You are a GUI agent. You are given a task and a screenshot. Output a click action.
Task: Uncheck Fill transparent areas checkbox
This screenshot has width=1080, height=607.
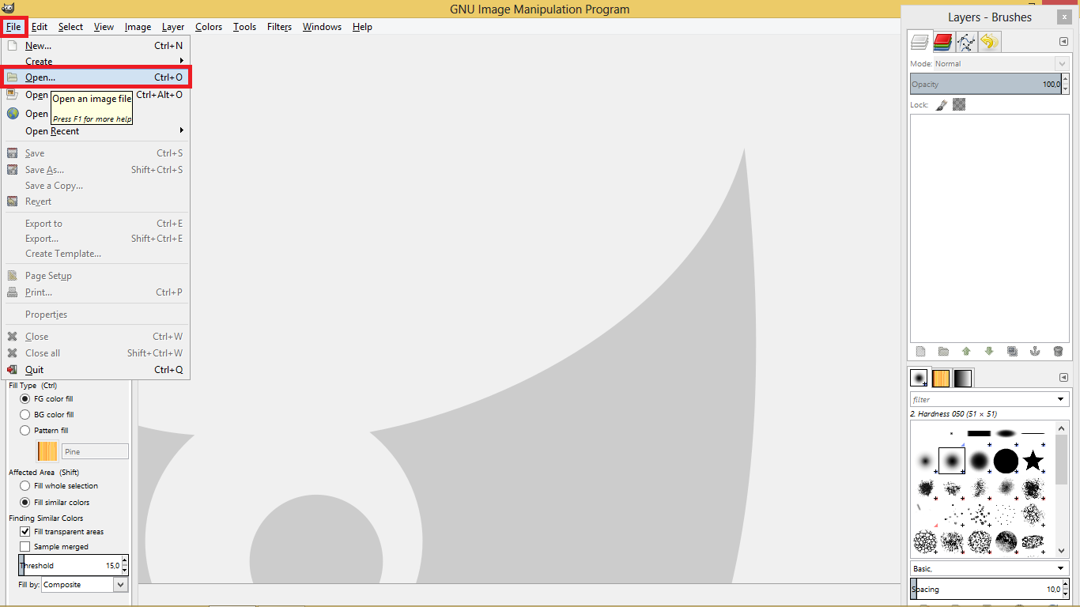tap(25, 532)
